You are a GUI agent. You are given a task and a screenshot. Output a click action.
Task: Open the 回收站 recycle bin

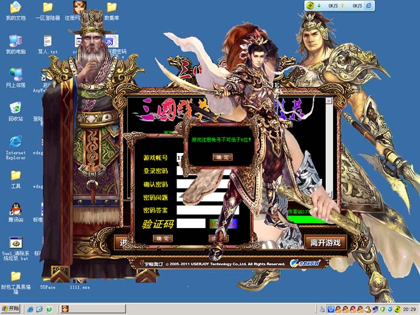15,109
